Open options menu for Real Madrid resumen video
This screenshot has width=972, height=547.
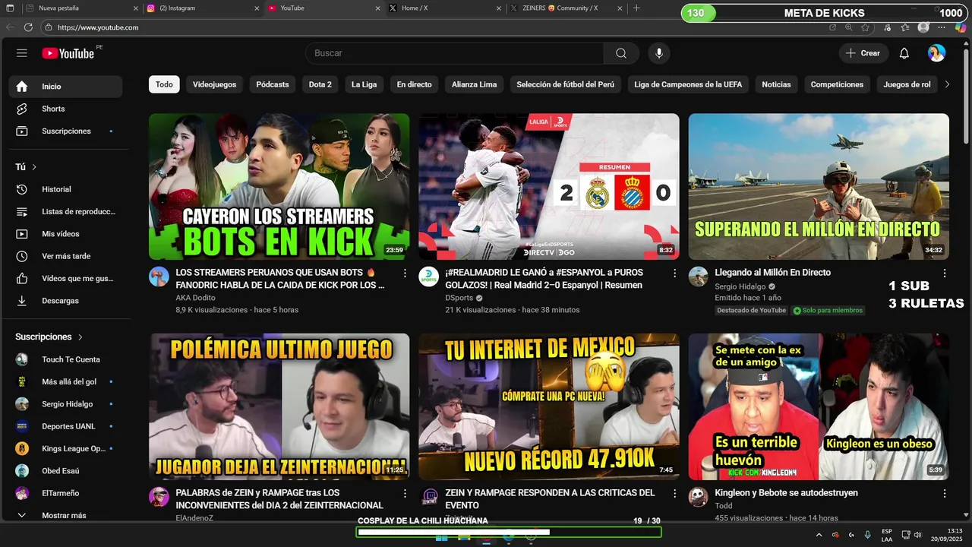(x=674, y=273)
